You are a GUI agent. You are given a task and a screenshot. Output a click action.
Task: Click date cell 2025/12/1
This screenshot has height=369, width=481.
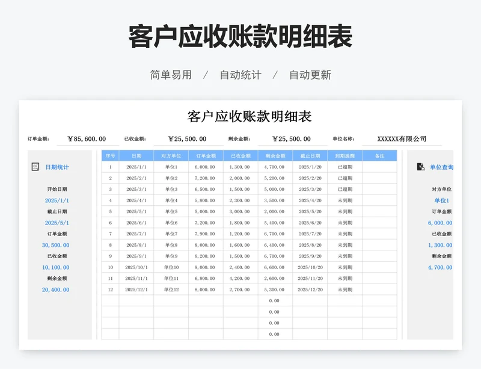(x=136, y=290)
